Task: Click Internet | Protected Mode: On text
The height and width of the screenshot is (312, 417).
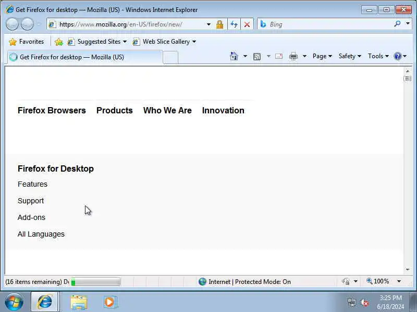Action: pos(250,282)
